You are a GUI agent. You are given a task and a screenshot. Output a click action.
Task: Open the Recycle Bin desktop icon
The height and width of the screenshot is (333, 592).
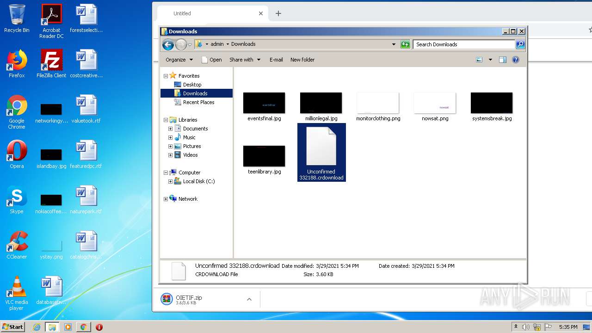pos(17,19)
